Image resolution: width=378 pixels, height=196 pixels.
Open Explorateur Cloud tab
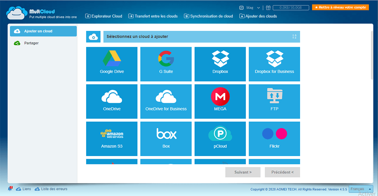point(104,16)
